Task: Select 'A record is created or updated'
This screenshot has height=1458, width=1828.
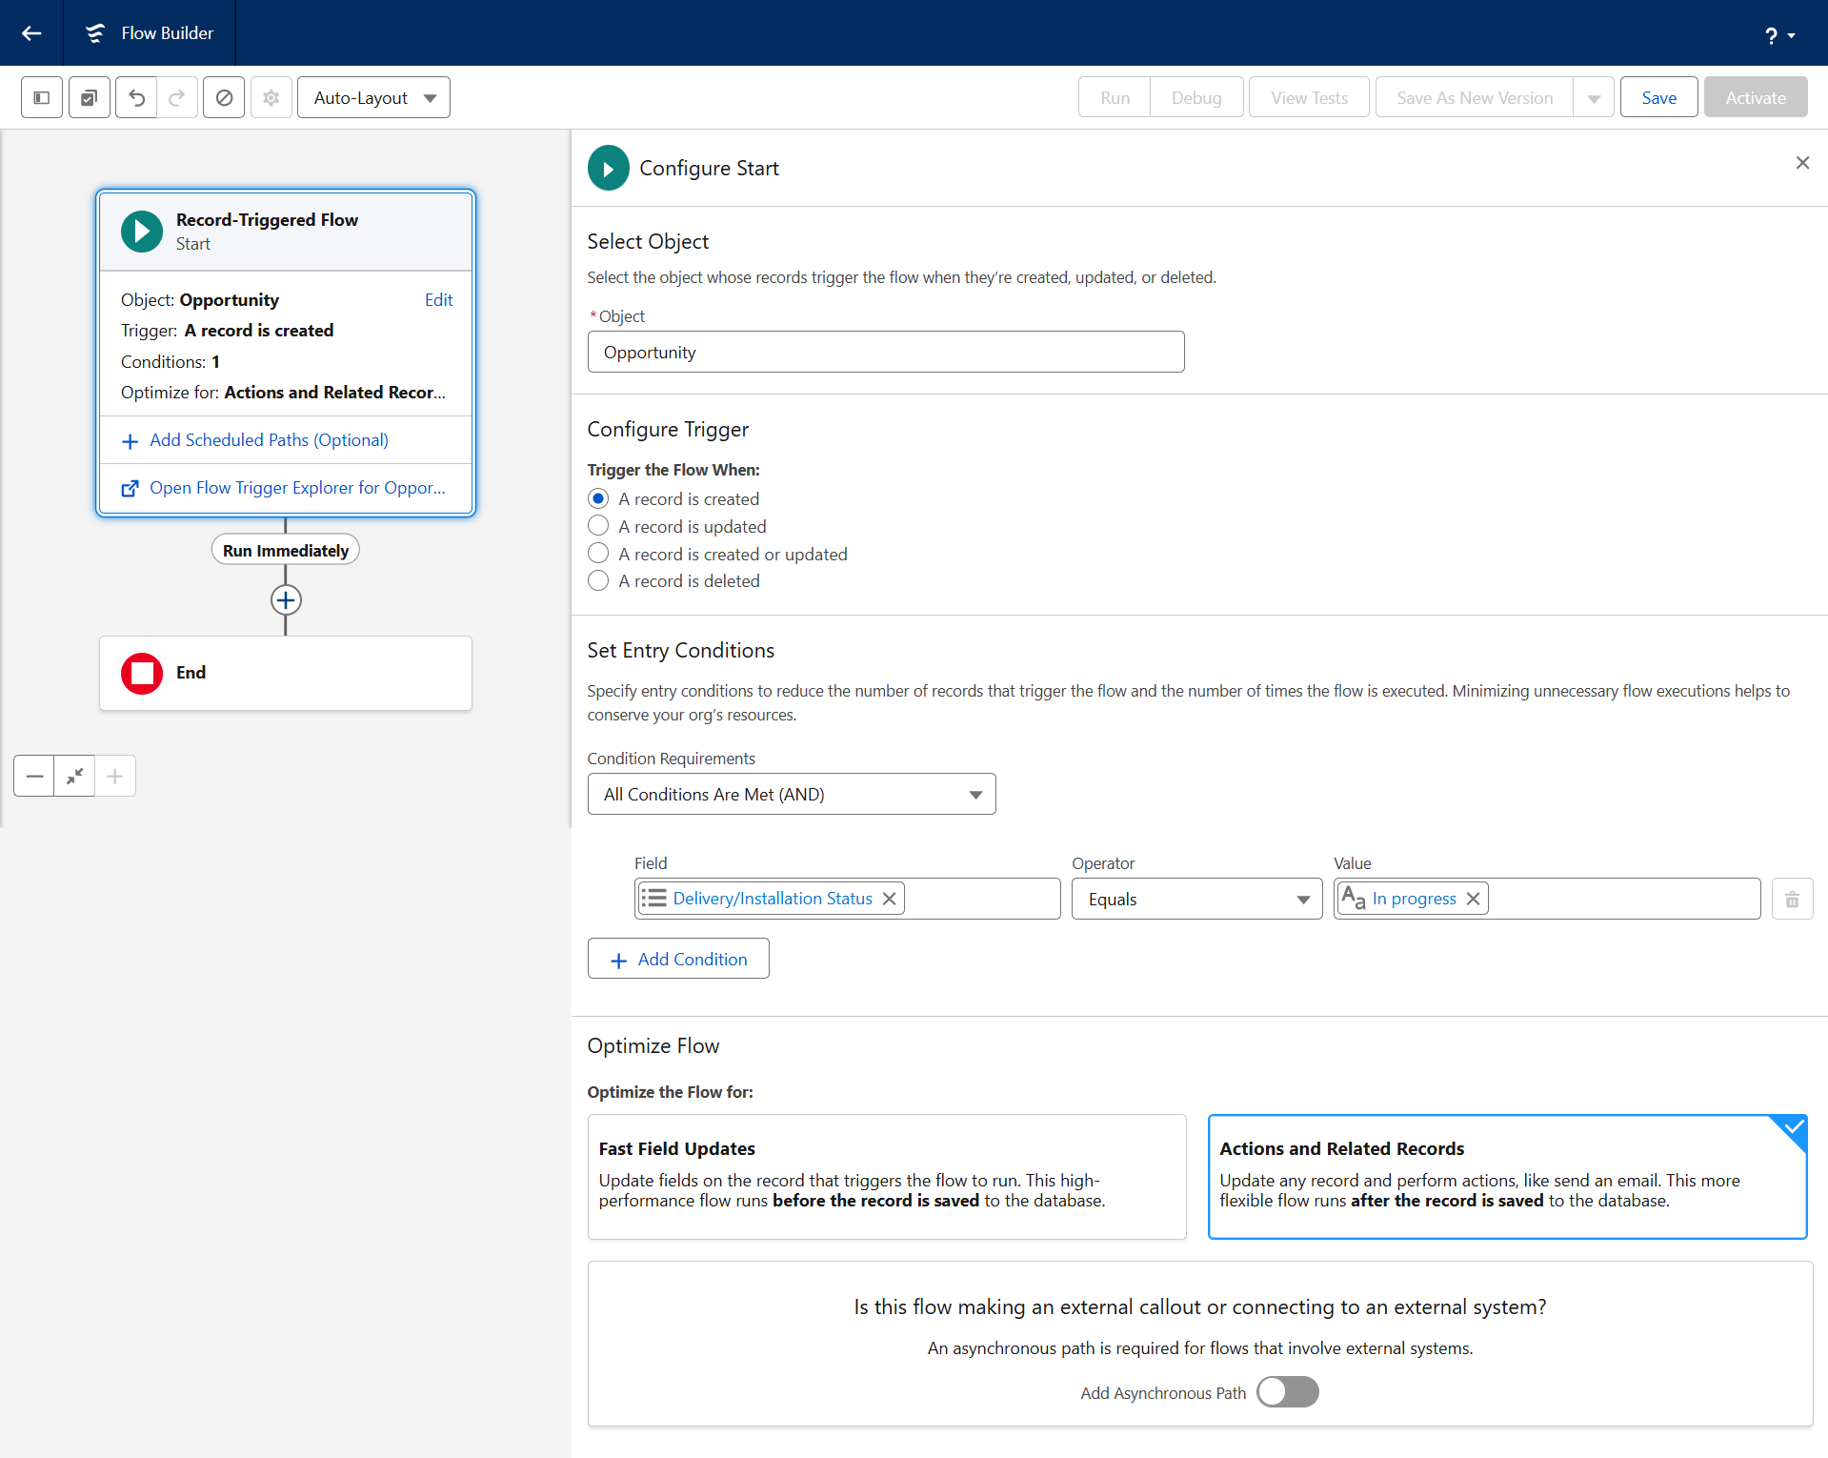Action: tap(598, 554)
